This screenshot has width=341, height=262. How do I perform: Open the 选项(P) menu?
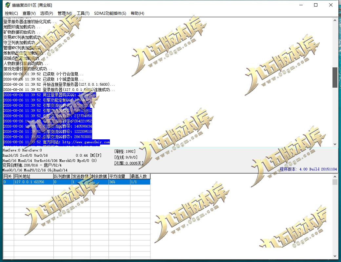coord(47,13)
